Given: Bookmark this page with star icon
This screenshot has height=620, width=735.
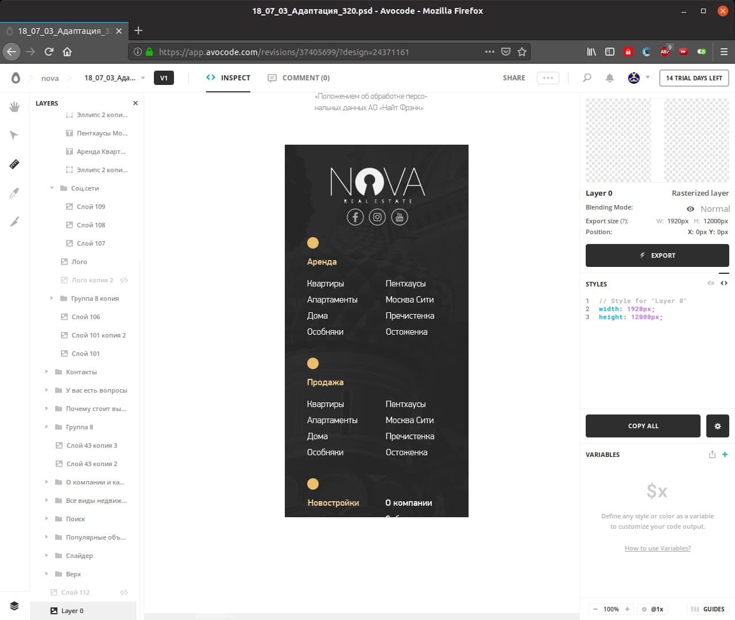Looking at the screenshot, I should 522,52.
